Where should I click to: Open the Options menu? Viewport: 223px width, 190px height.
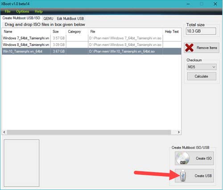coord(23,11)
